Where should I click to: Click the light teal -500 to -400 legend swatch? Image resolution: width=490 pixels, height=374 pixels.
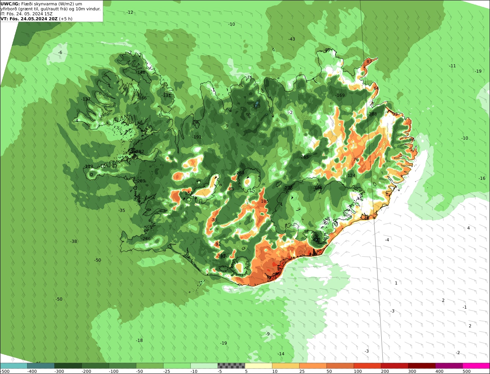pyautogui.click(x=14, y=366)
